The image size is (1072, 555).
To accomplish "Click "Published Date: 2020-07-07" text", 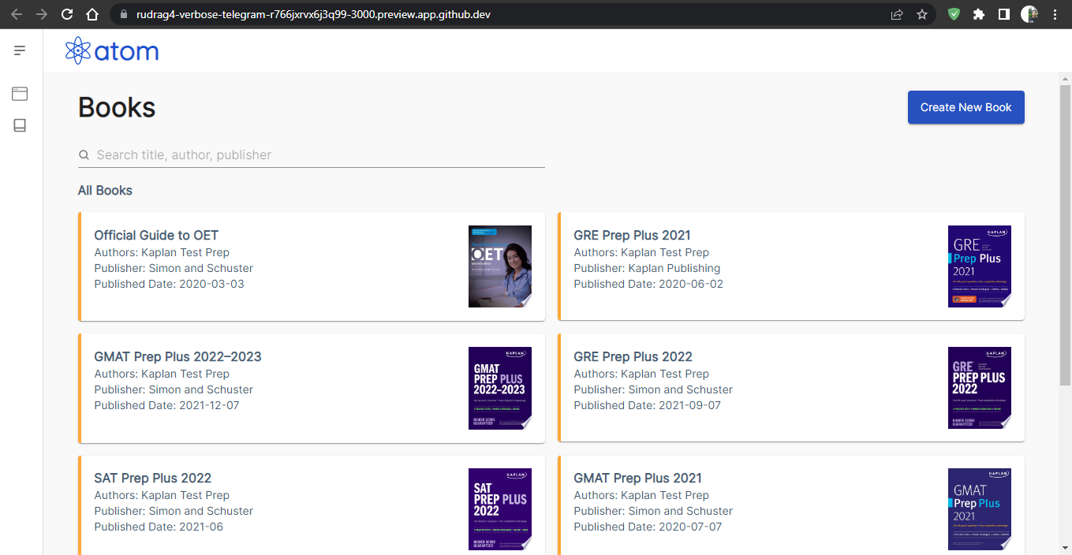I will coord(648,527).
